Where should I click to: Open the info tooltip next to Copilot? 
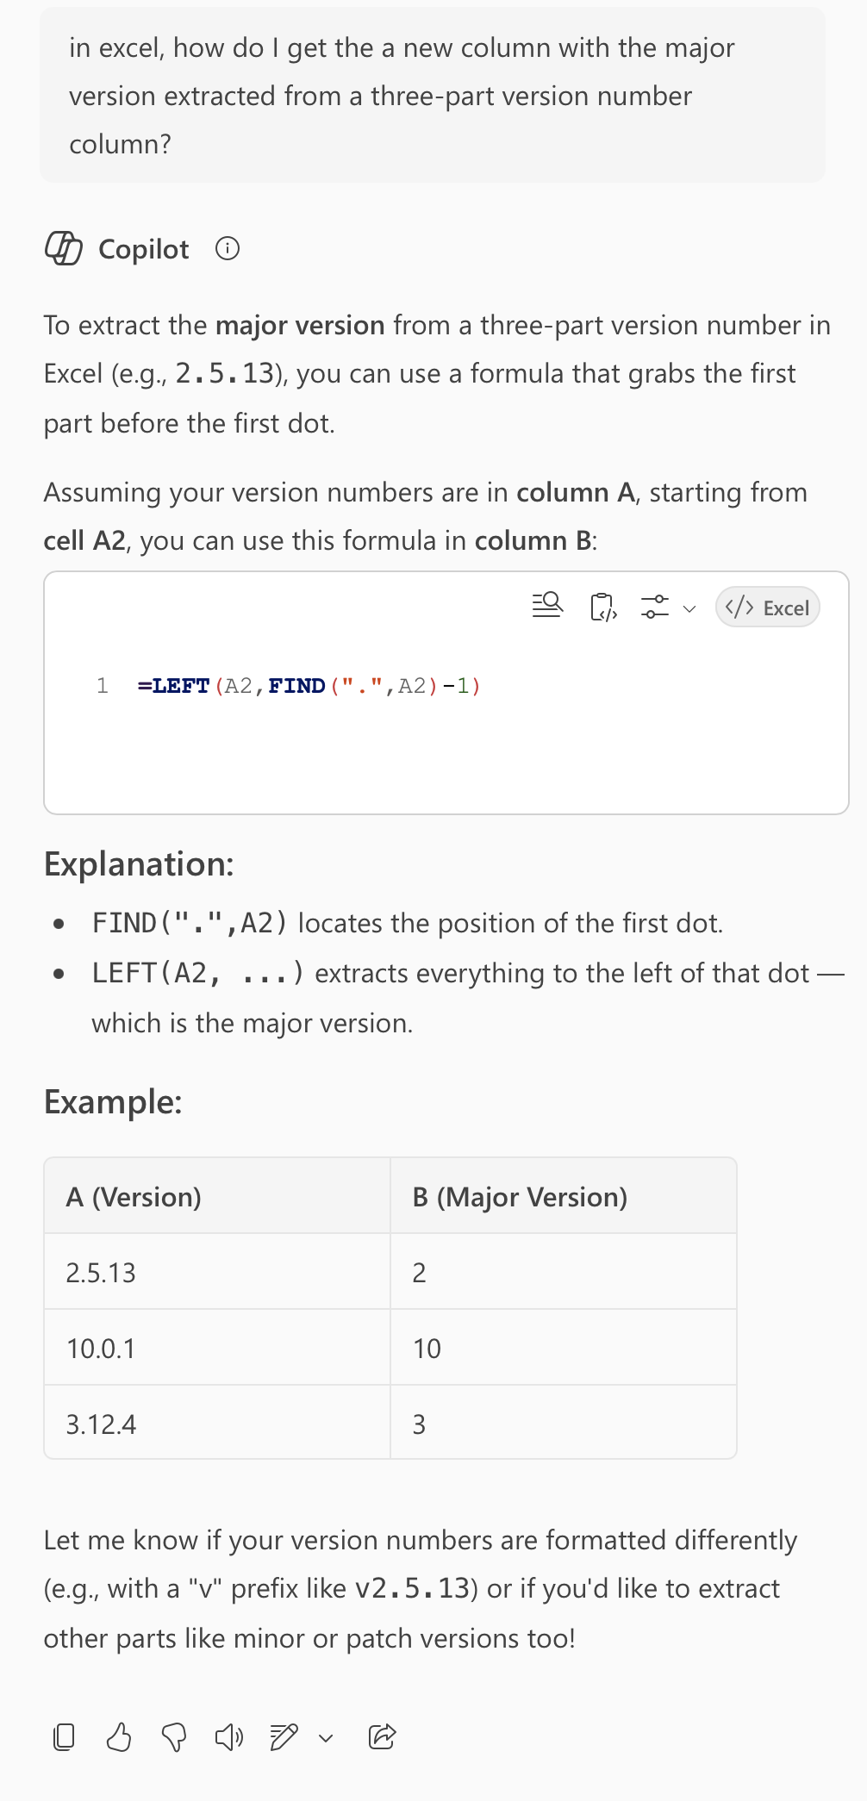227,249
